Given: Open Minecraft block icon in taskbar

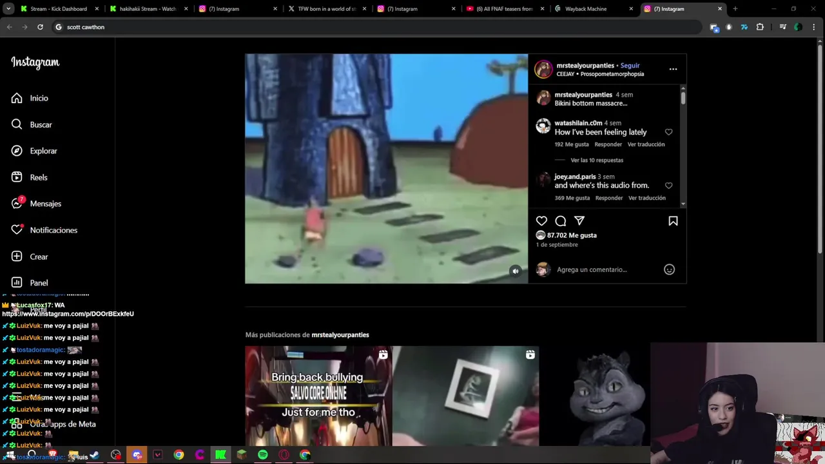Looking at the screenshot, I should point(242,455).
